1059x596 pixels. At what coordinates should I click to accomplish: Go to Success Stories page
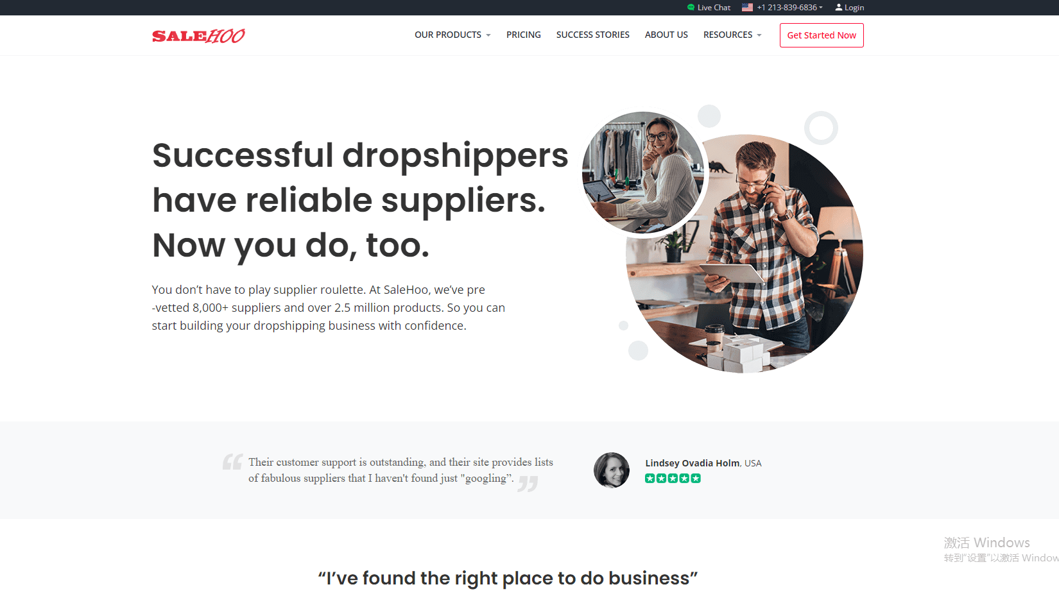[592, 35]
